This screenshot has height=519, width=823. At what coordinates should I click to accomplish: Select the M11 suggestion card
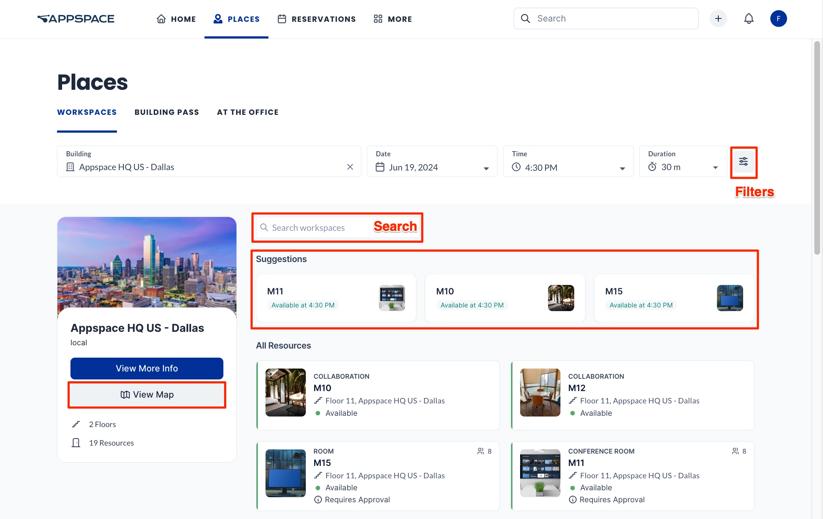click(x=336, y=298)
